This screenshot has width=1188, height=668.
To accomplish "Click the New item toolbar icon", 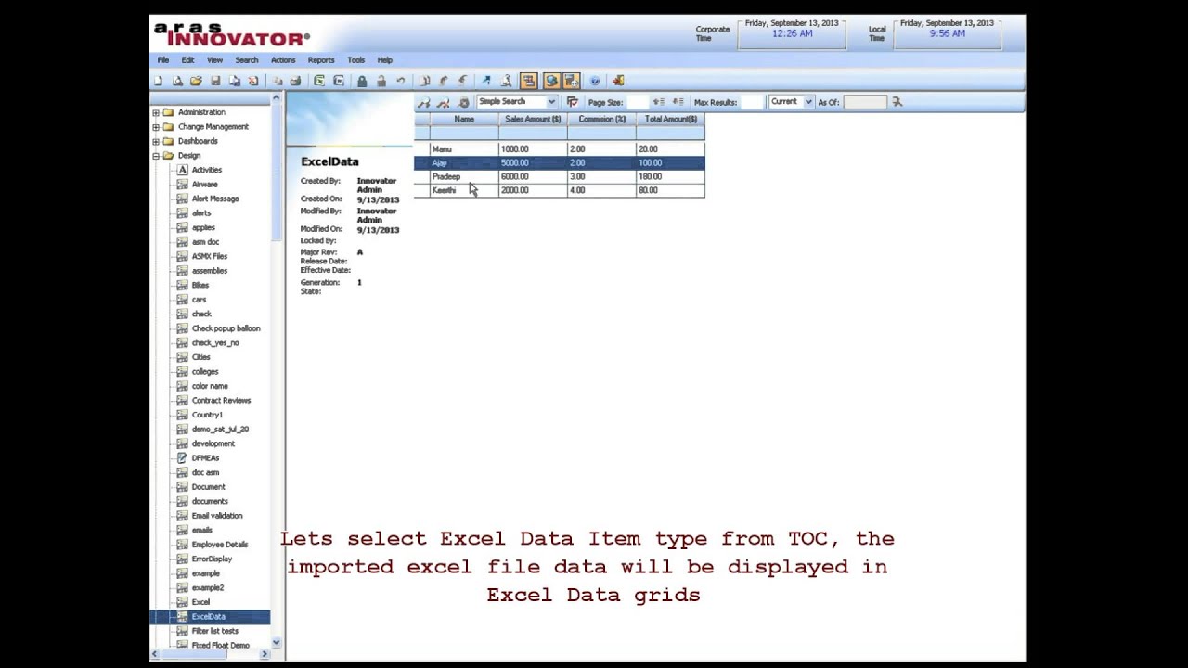I will (x=158, y=81).
